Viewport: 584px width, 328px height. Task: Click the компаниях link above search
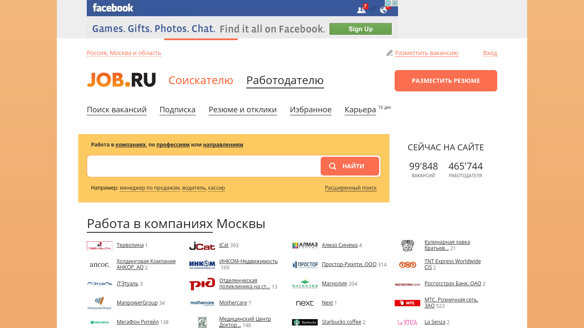[130, 145]
